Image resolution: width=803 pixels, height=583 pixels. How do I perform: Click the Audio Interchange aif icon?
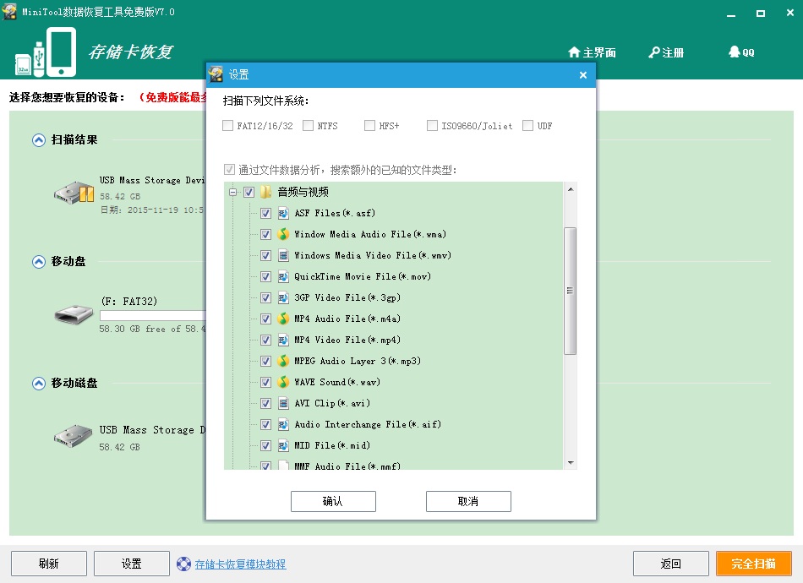[x=283, y=424]
